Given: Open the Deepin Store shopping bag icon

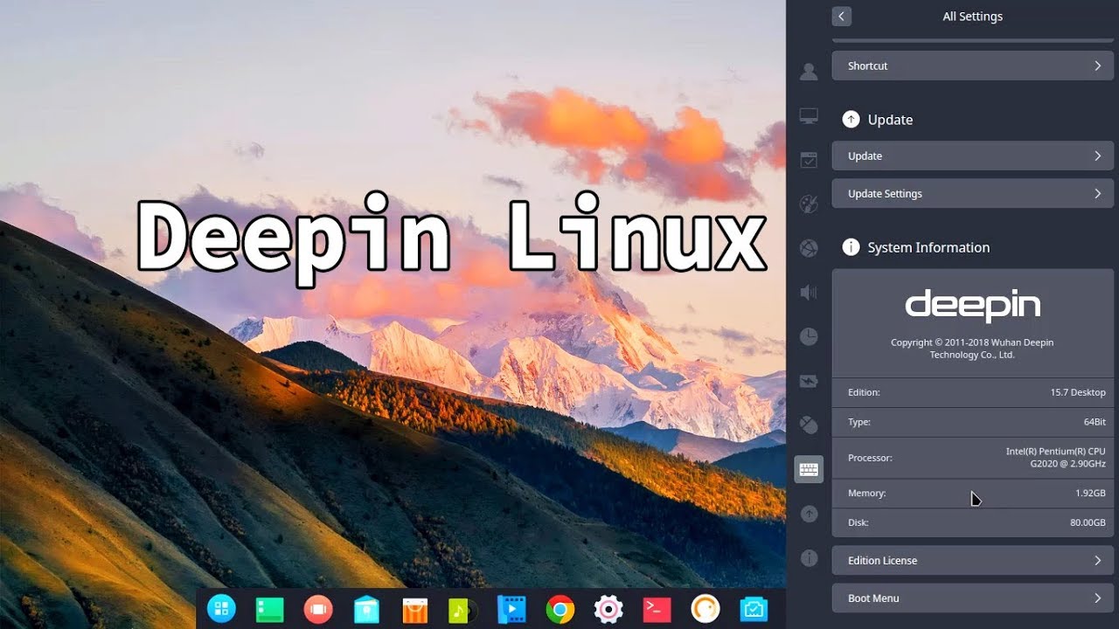Looking at the screenshot, I should pyautogui.click(x=415, y=609).
